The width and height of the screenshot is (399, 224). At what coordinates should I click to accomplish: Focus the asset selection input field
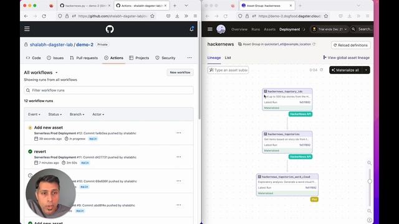tap(228, 70)
